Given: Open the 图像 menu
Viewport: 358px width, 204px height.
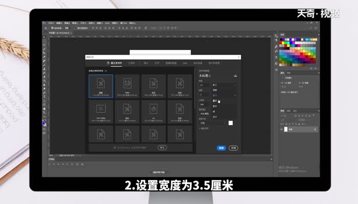Looking at the screenshot, I should click(67, 23).
